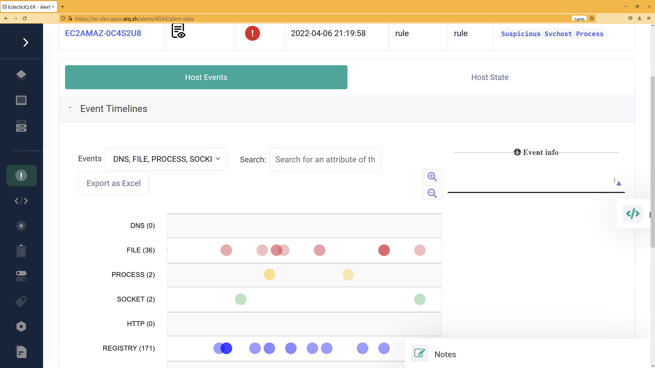
Task: Click the Notes panel label
Action: click(445, 354)
